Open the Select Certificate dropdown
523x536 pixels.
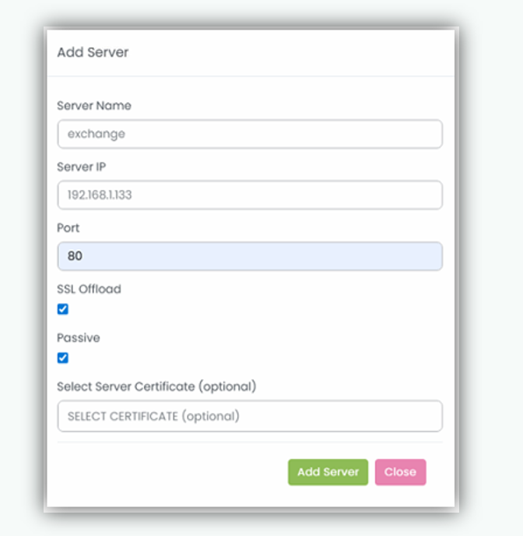coord(250,416)
